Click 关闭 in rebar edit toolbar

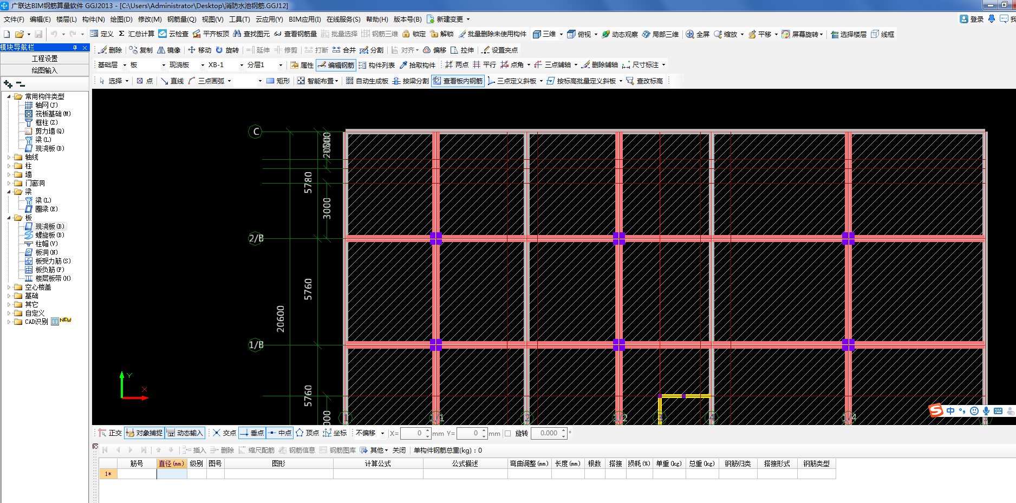(x=399, y=450)
